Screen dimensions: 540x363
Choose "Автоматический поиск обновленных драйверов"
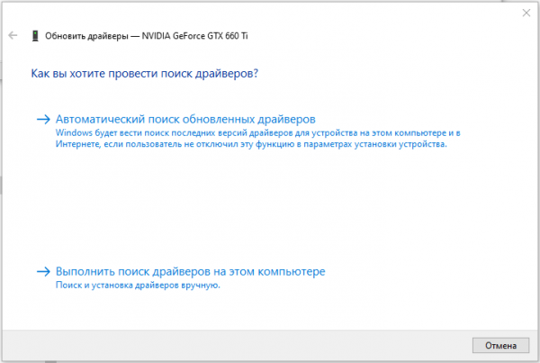[185, 119]
